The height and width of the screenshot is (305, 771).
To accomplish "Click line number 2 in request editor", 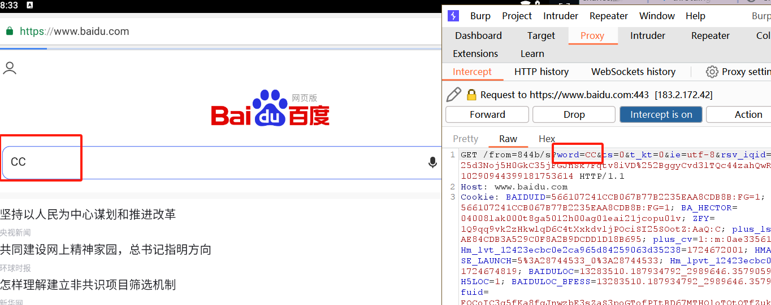I will click(452, 187).
